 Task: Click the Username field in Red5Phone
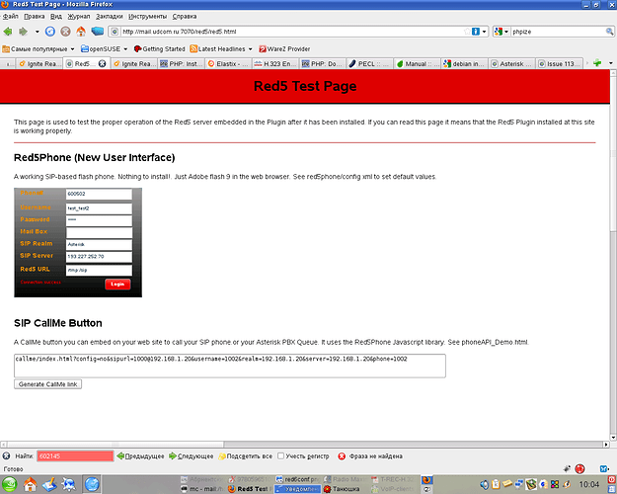point(99,208)
